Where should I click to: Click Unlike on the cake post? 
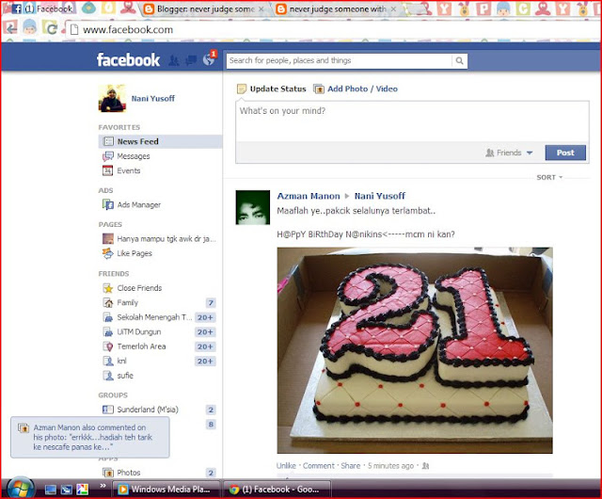tap(286, 466)
